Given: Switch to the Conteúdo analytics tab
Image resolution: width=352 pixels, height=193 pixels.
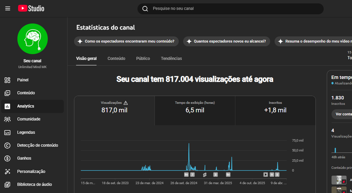Looking at the screenshot, I should [x=116, y=59].
